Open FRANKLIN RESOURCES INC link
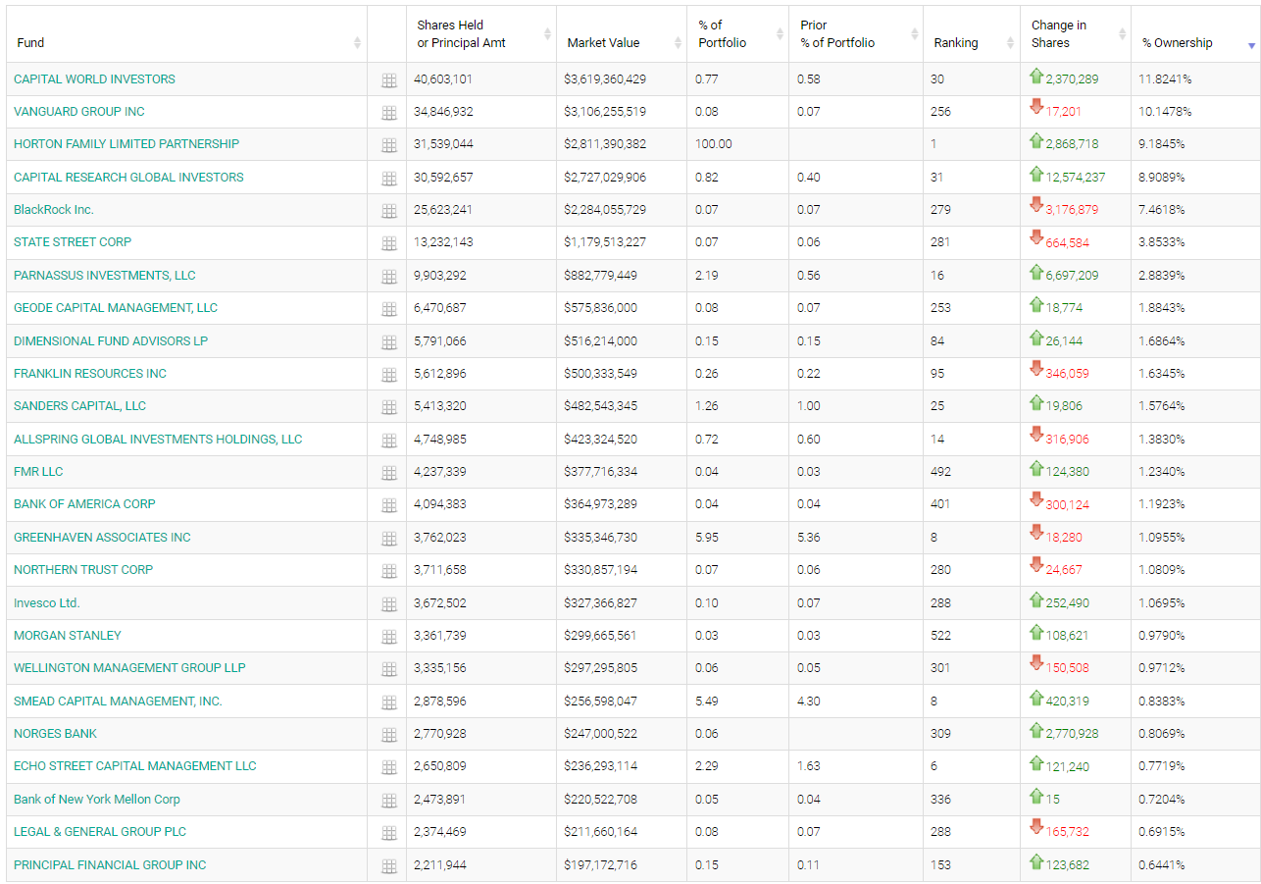Screen dimensions: 1261x884 coord(90,374)
